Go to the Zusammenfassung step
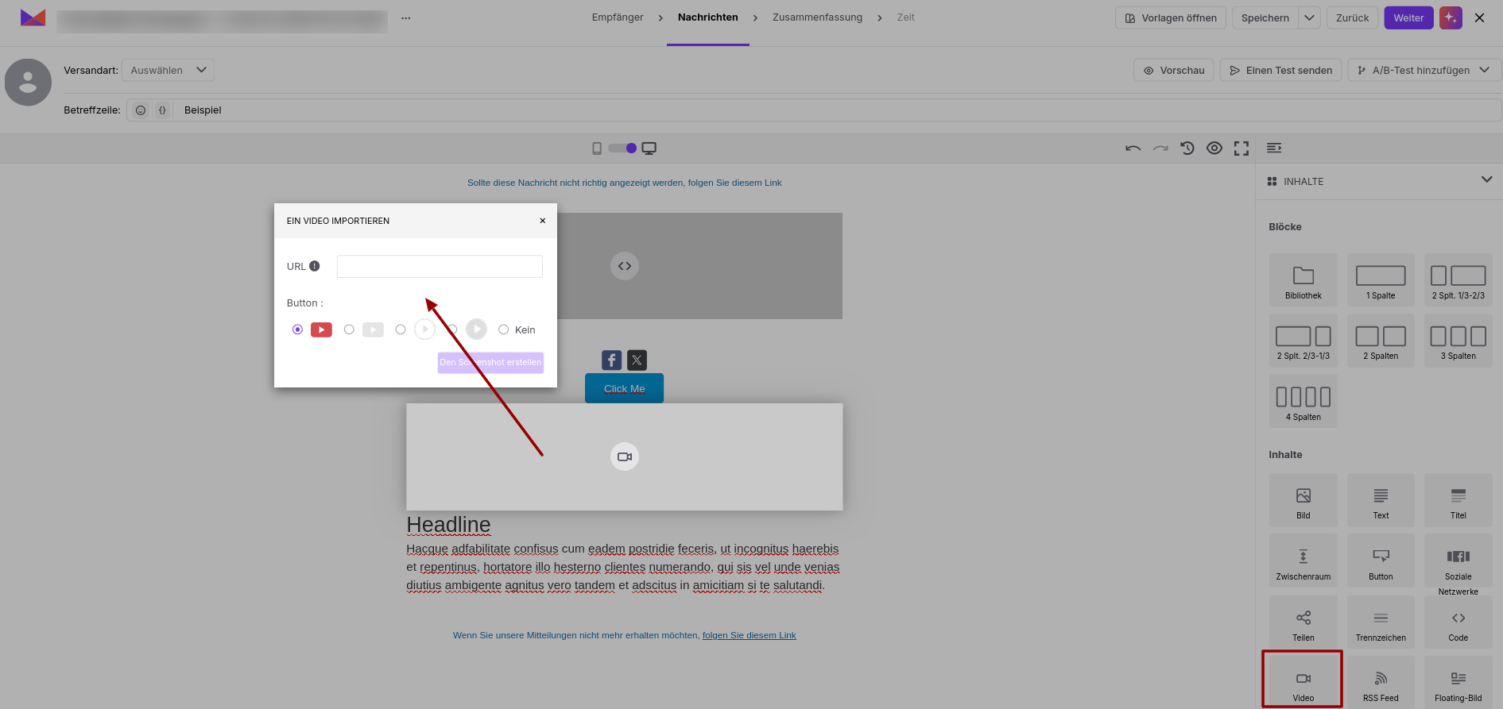Image resolution: width=1503 pixels, height=709 pixels. pyautogui.click(x=817, y=17)
